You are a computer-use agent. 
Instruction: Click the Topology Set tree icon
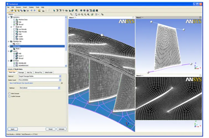coord(11,41)
